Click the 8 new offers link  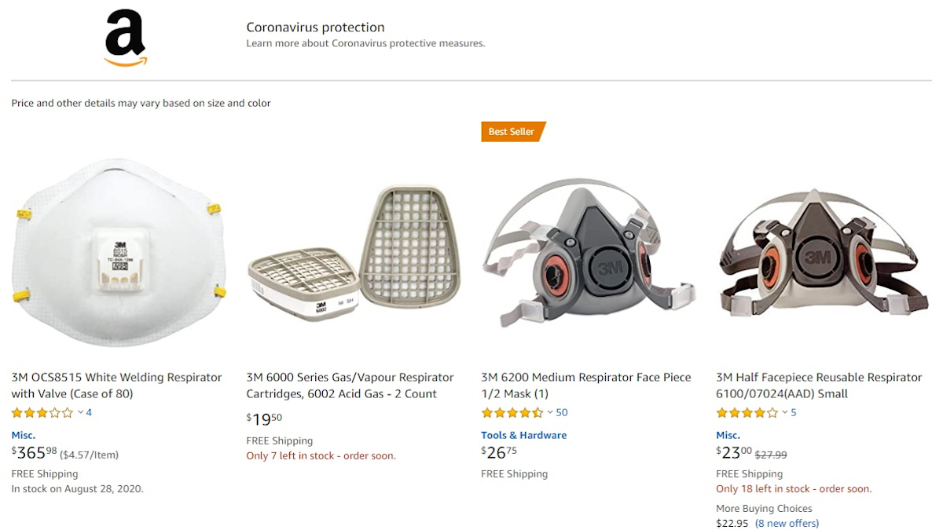tap(787, 524)
